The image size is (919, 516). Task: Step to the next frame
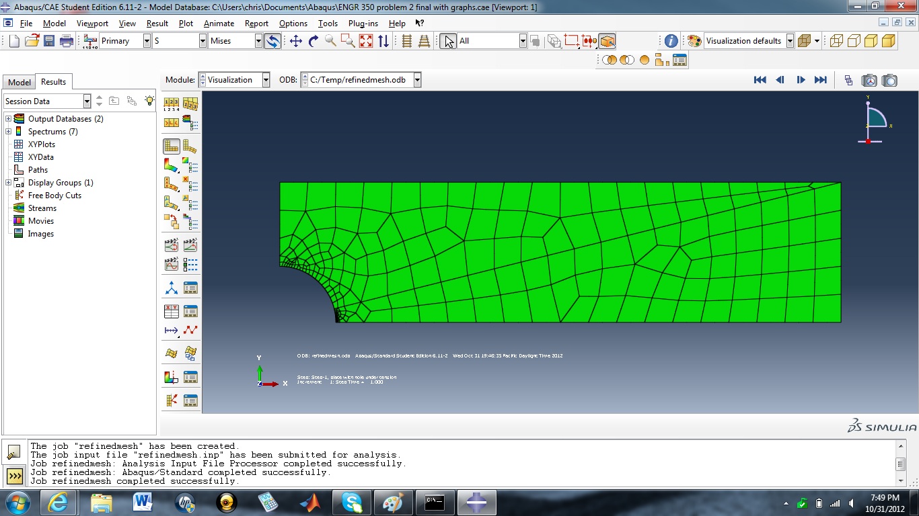coord(801,80)
